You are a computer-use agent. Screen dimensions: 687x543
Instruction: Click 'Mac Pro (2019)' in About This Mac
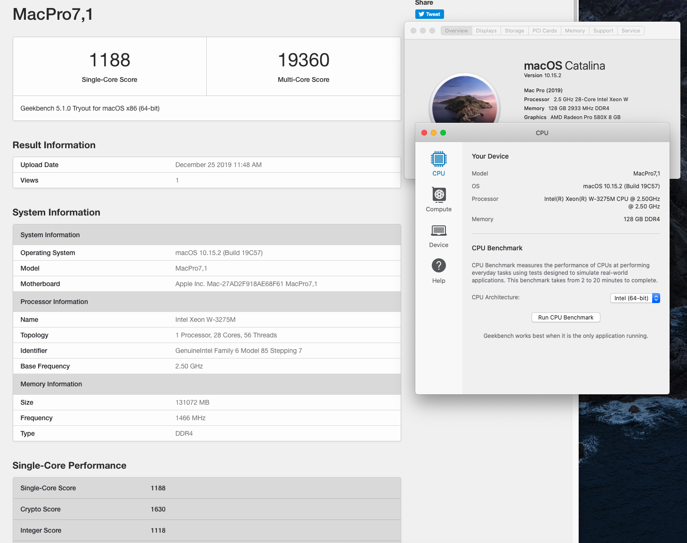point(543,90)
